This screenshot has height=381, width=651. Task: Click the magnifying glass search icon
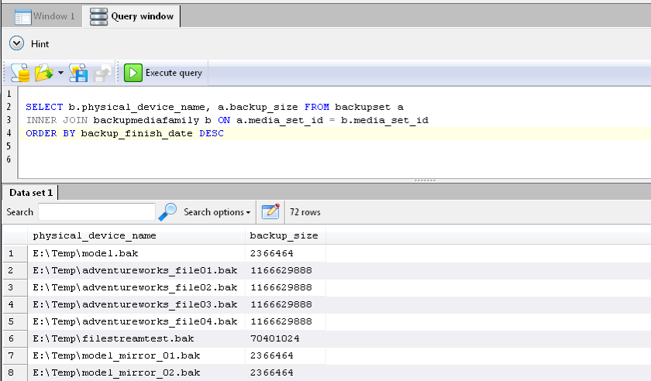point(167,211)
